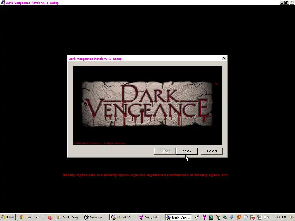Click the globe network tray icon
Screen dimensions: 295x221
(x=225, y=218)
